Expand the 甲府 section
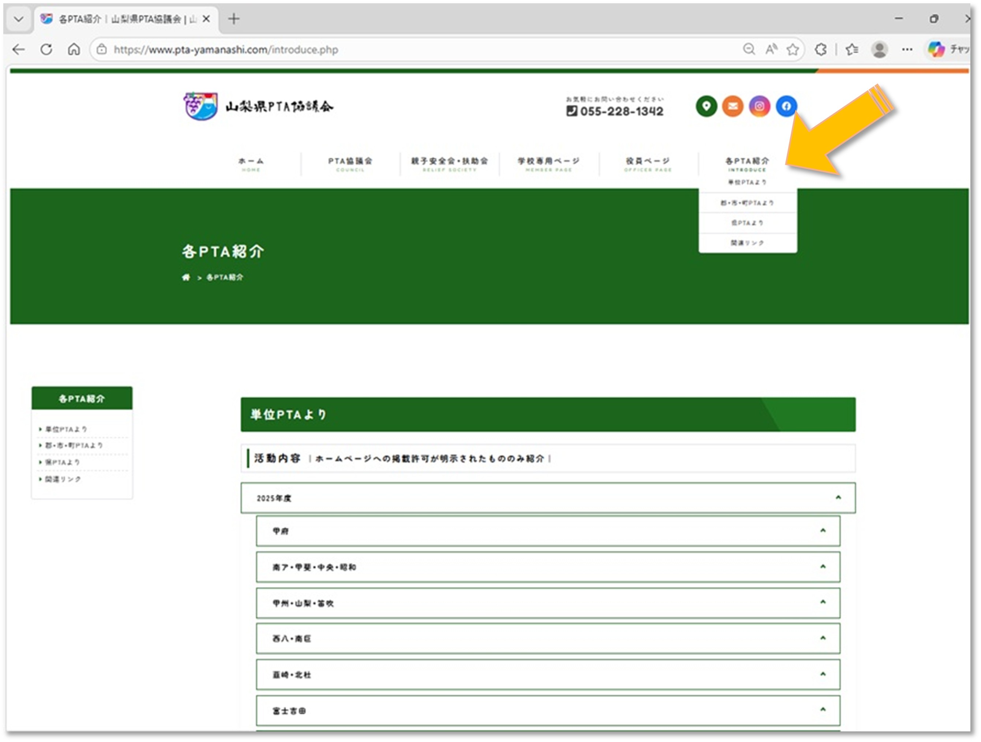The width and height of the screenshot is (981, 742). 548,531
